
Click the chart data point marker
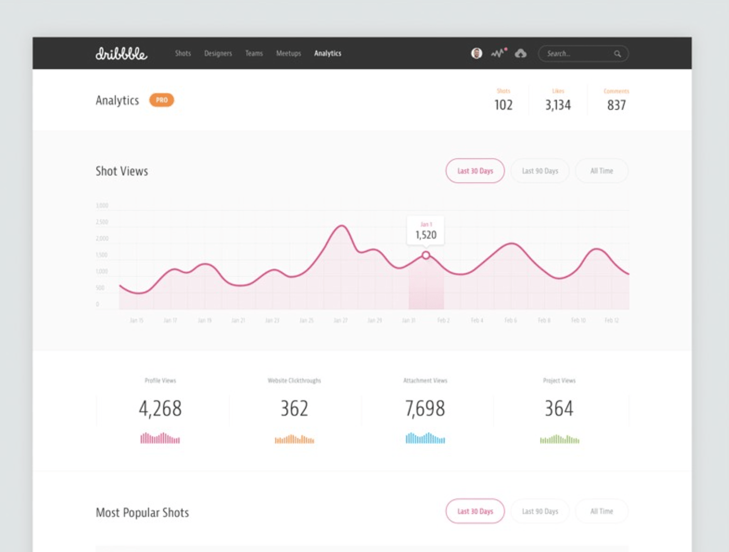pos(426,255)
